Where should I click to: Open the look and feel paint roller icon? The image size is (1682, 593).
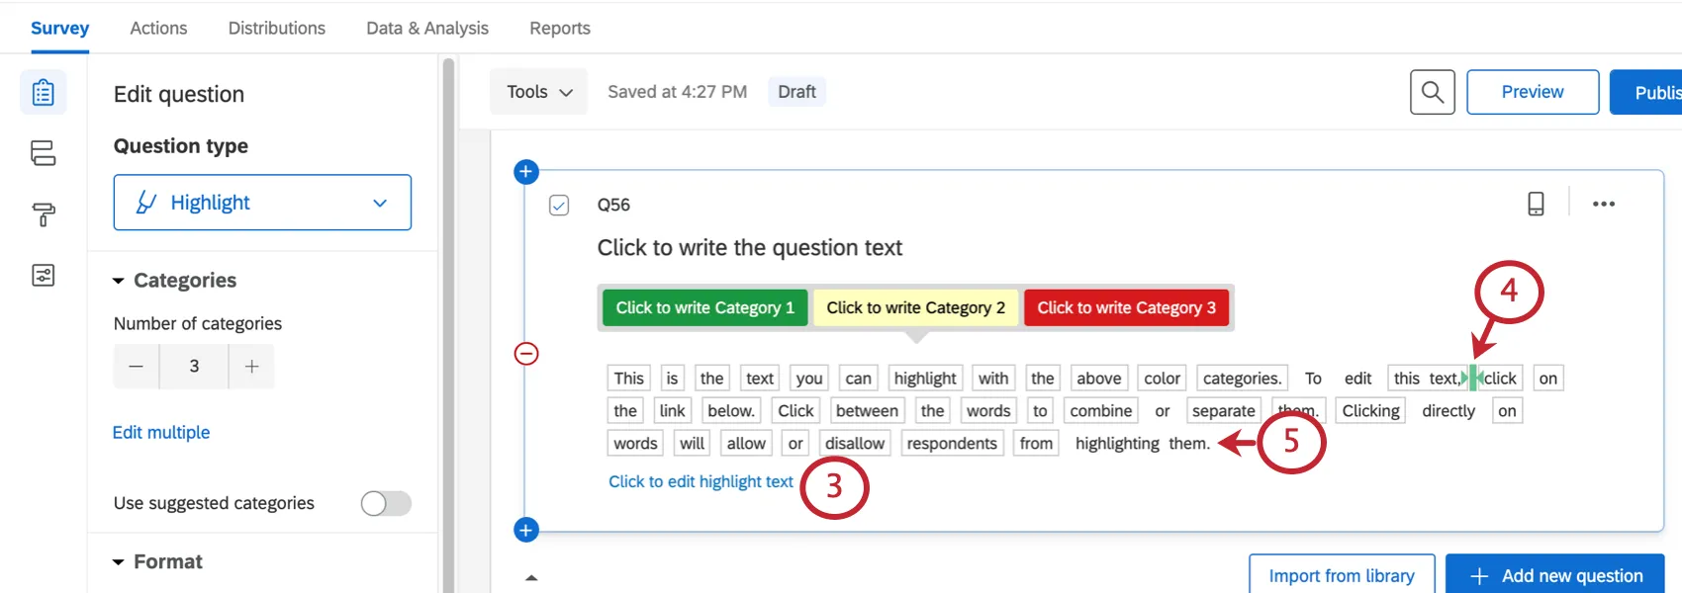coord(44,214)
